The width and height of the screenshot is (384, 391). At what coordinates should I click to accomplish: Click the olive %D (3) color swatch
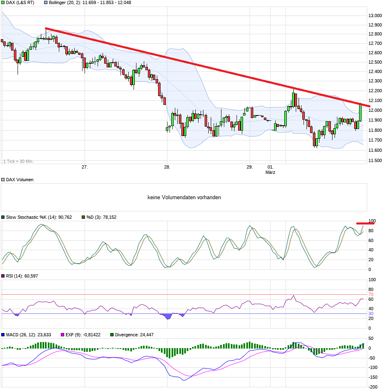tap(83, 217)
